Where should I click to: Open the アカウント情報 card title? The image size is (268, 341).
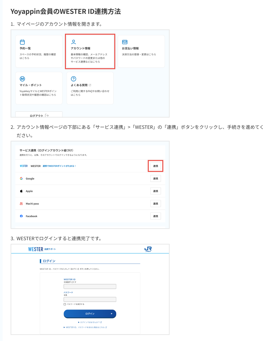(80, 48)
